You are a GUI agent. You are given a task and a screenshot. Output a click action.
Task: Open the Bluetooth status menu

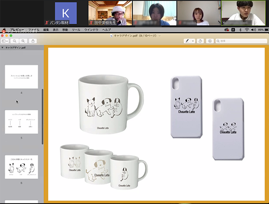click(x=240, y=30)
